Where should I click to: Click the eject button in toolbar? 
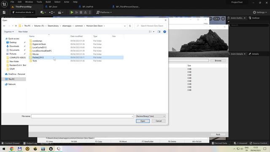85,12
